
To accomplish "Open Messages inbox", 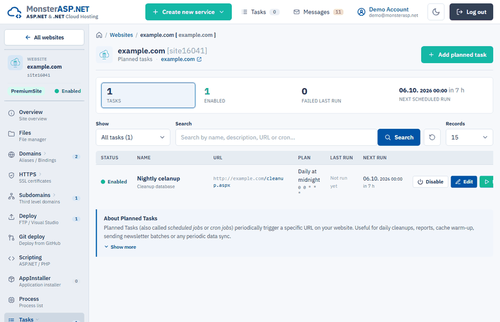I will [318, 12].
